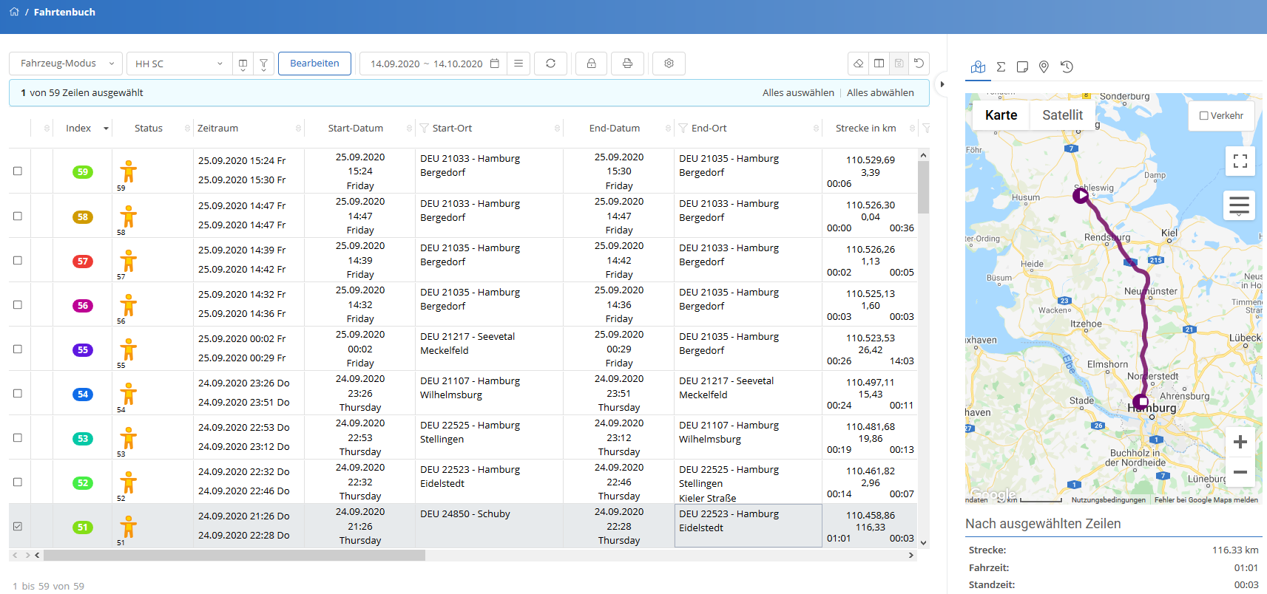1267x594 pixels.
Task: Click the date range field 14.09.2020 ~ 14.10.2020
Action: pyautogui.click(x=426, y=64)
